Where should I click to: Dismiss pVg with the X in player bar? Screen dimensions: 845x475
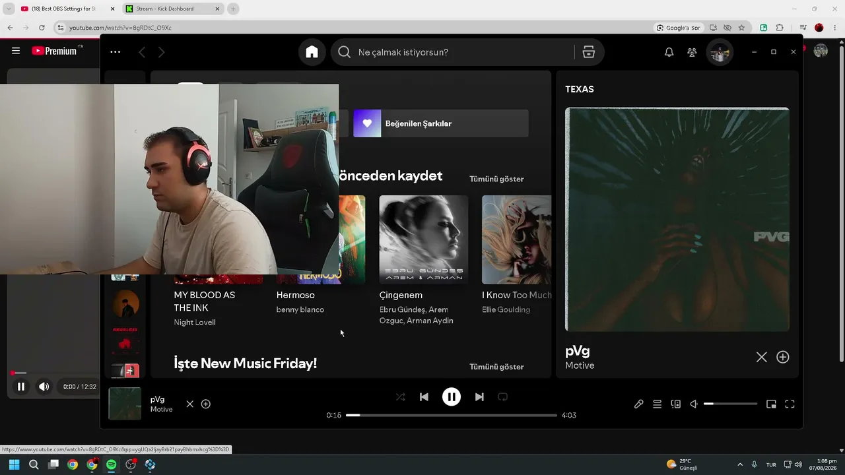[190, 404]
